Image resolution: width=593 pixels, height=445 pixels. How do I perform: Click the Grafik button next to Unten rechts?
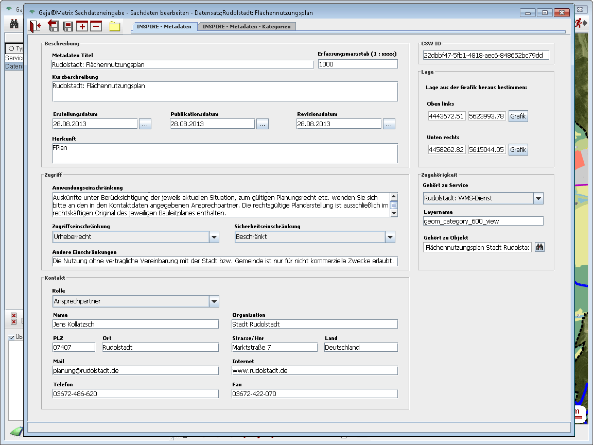518,150
